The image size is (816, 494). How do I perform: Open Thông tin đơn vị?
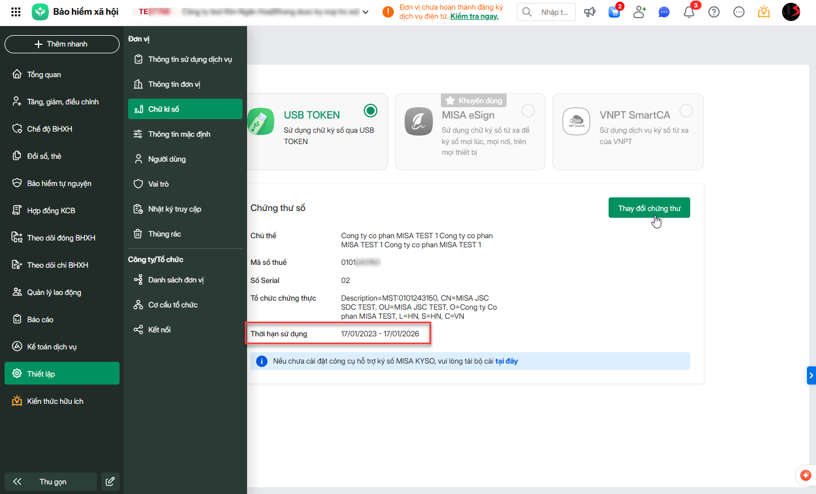(185, 84)
